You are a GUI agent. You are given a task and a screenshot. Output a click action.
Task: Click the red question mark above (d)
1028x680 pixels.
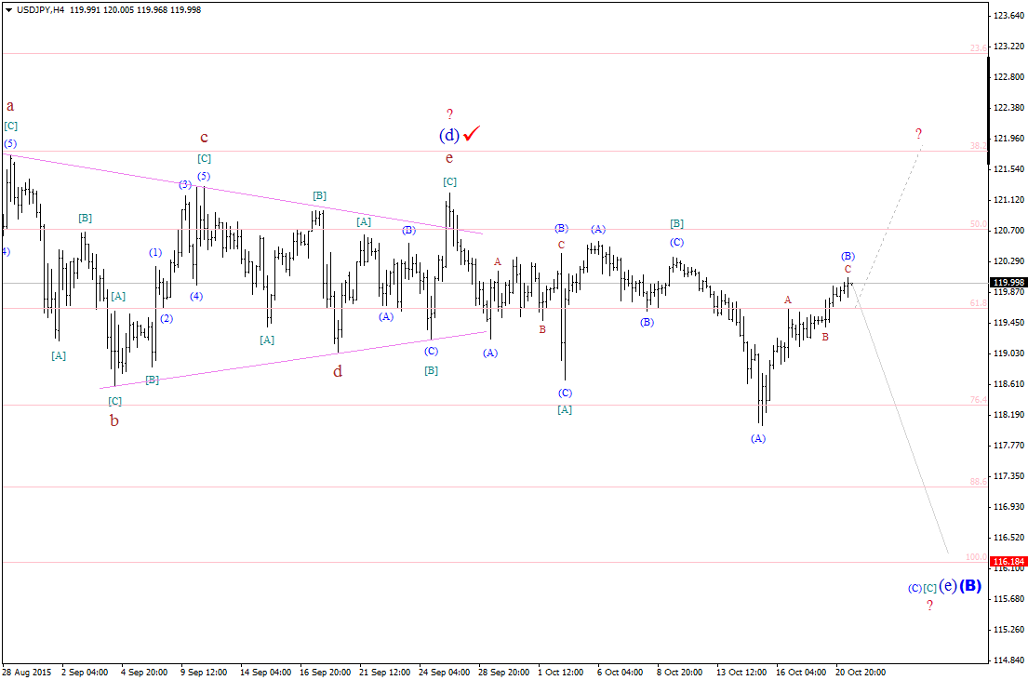click(449, 113)
